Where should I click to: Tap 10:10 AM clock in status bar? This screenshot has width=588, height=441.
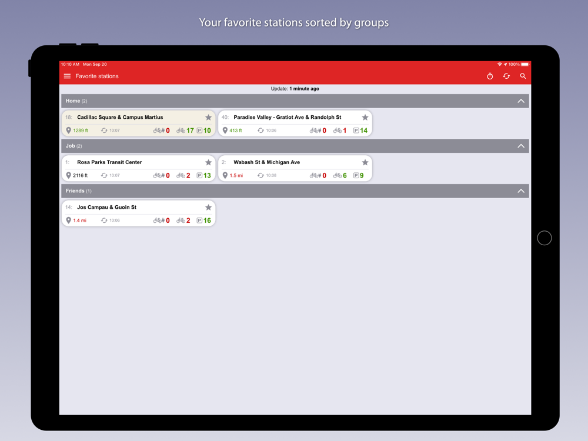[70, 65]
